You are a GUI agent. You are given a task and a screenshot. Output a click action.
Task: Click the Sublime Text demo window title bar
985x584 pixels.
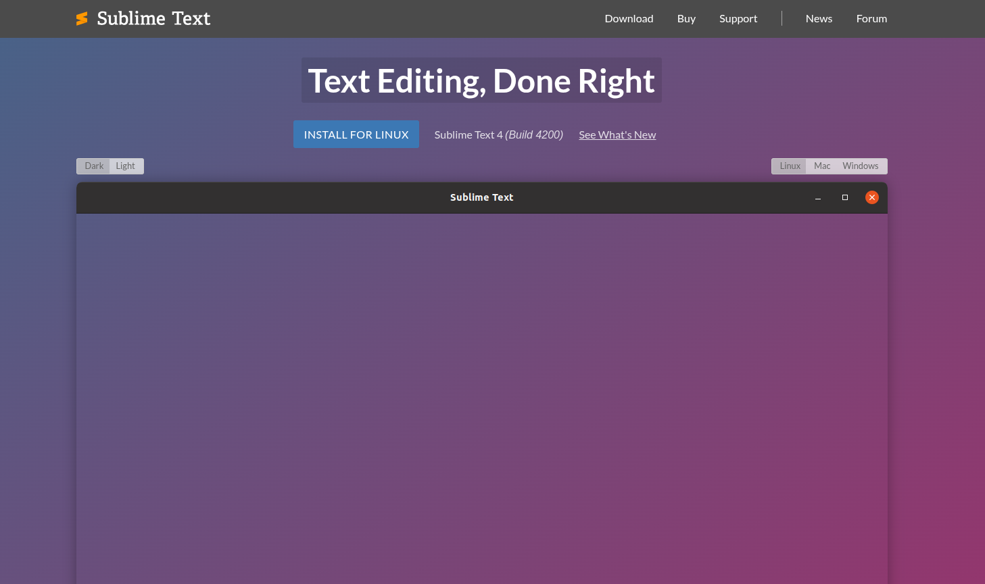tap(481, 197)
